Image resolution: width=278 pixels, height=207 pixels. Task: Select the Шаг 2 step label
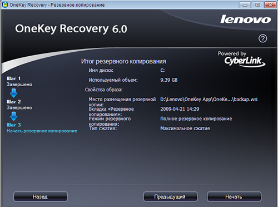point(13,102)
